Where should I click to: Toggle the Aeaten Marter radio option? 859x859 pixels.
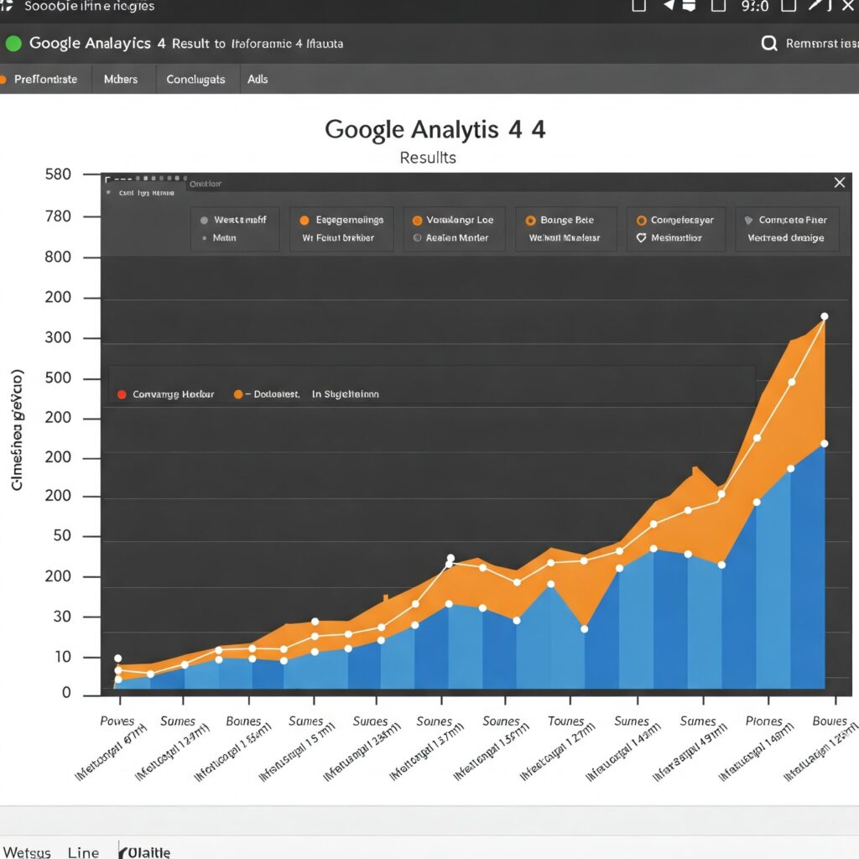[x=417, y=238]
